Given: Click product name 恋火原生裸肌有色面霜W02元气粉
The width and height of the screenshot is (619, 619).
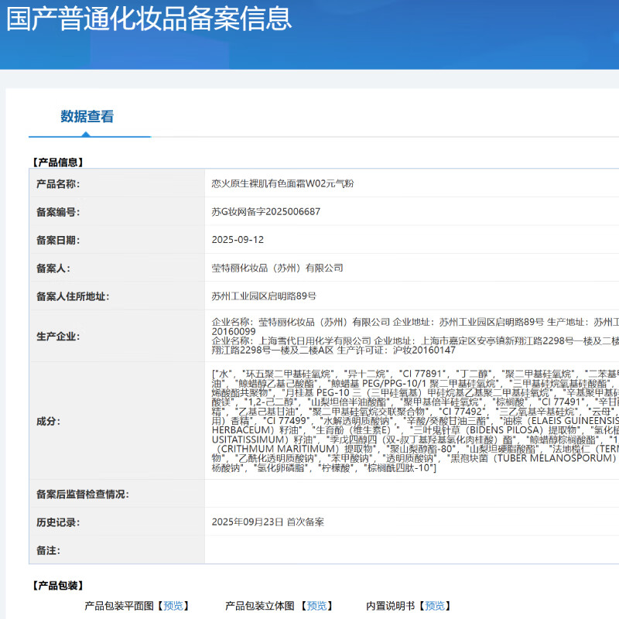Looking at the screenshot, I should click(282, 184).
